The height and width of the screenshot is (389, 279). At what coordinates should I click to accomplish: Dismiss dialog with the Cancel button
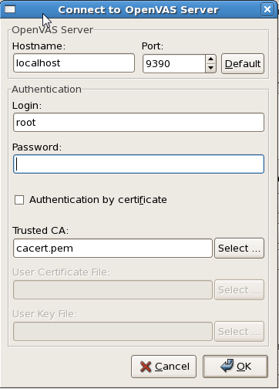click(163, 367)
